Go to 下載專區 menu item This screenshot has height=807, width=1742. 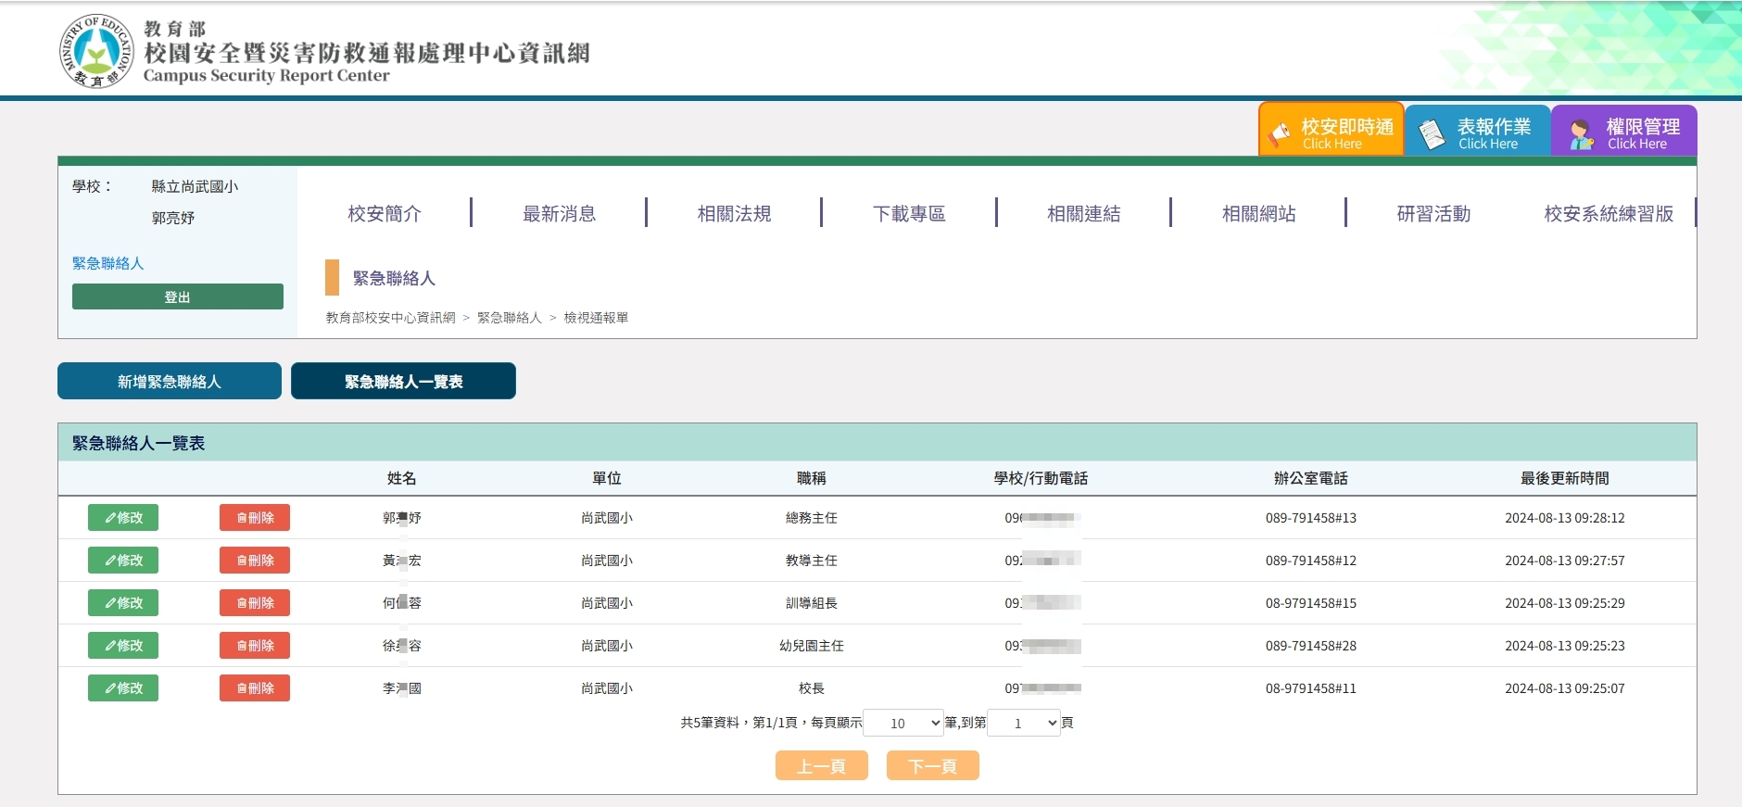909,214
